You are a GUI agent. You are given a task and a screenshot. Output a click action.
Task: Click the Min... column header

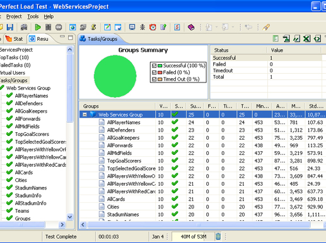tap(262, 106)
